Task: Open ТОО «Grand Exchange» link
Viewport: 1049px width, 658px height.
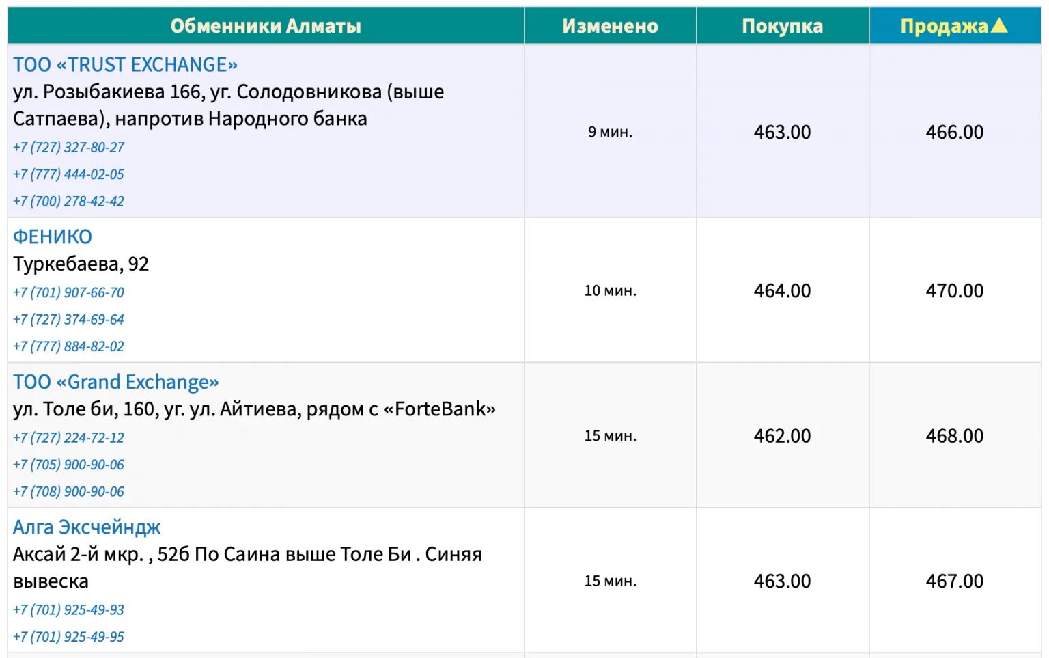Action: [116, 382]
